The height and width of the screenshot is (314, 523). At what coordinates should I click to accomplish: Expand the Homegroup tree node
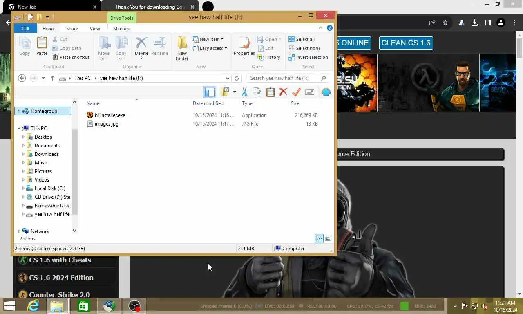click(19, 111)
